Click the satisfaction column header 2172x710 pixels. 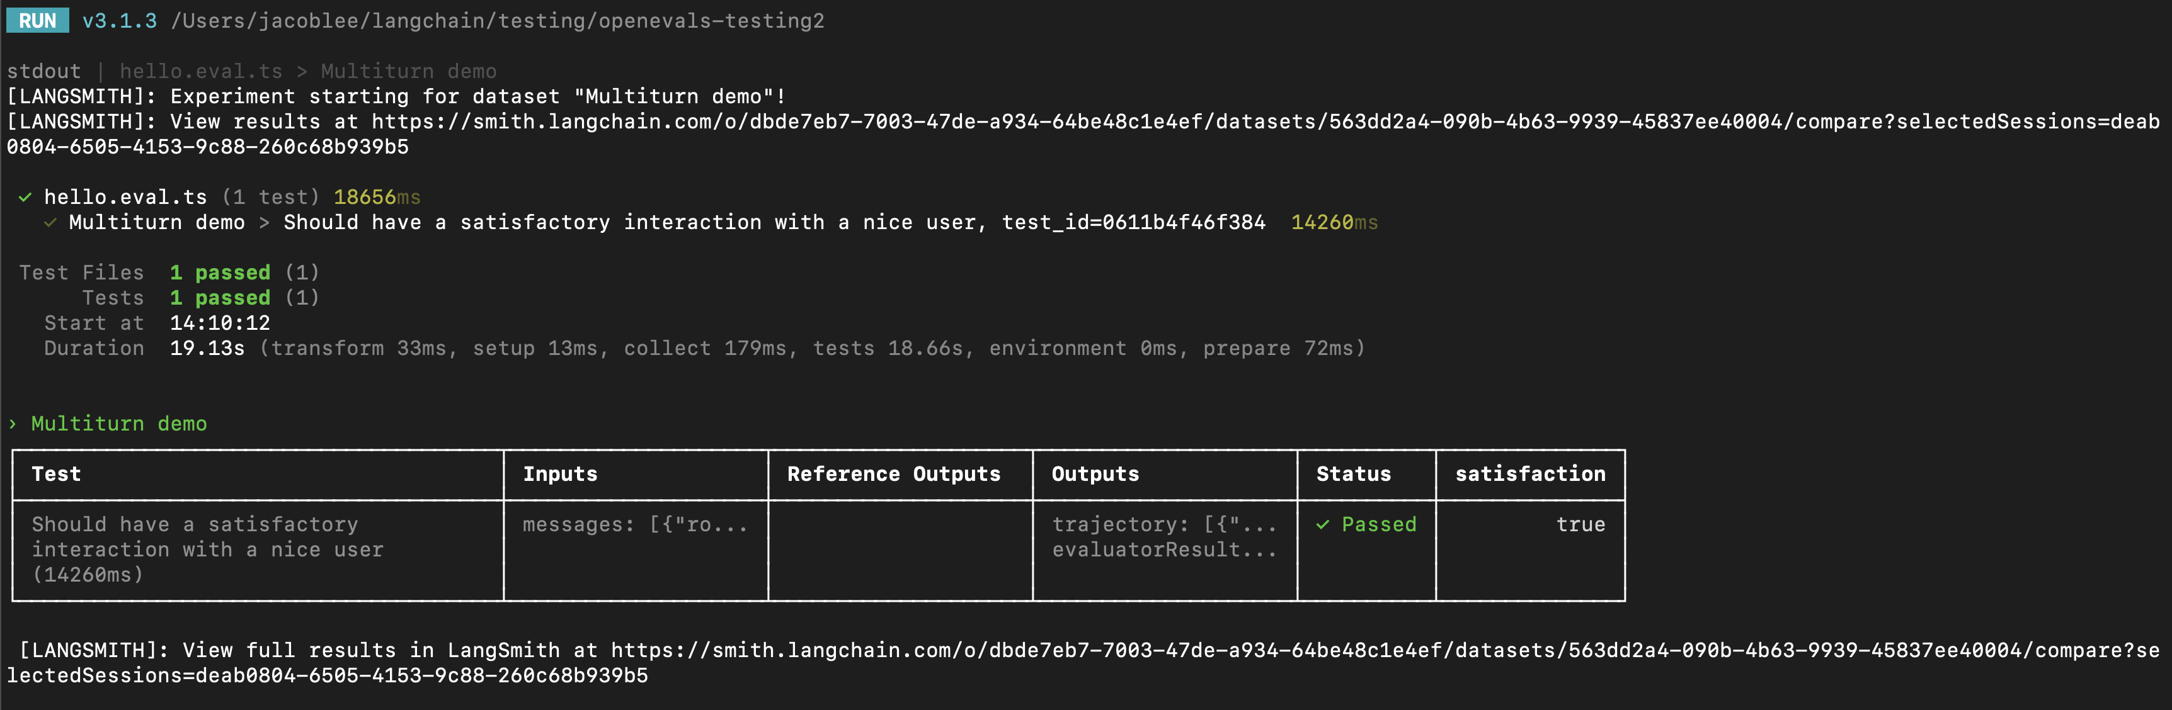1529,474
